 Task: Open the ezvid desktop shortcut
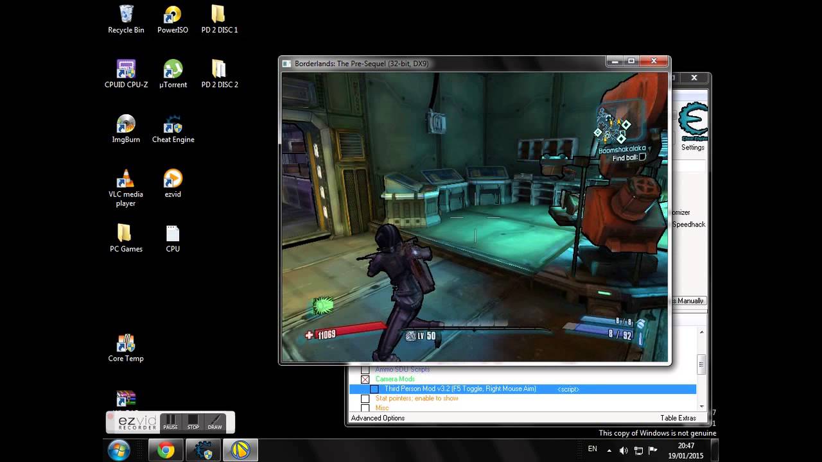click(x=173, y=183)
